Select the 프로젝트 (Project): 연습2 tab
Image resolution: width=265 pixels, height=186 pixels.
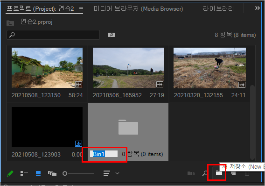pos(40,8)
